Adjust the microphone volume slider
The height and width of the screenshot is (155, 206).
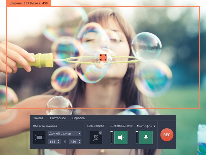tap(137, 137)
